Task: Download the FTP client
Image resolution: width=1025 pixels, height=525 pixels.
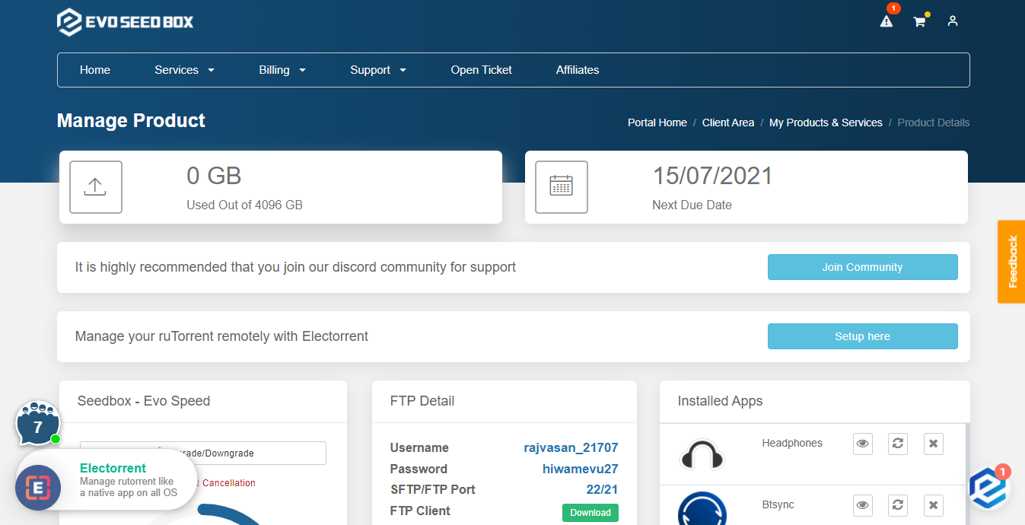Action: (590, 512)
